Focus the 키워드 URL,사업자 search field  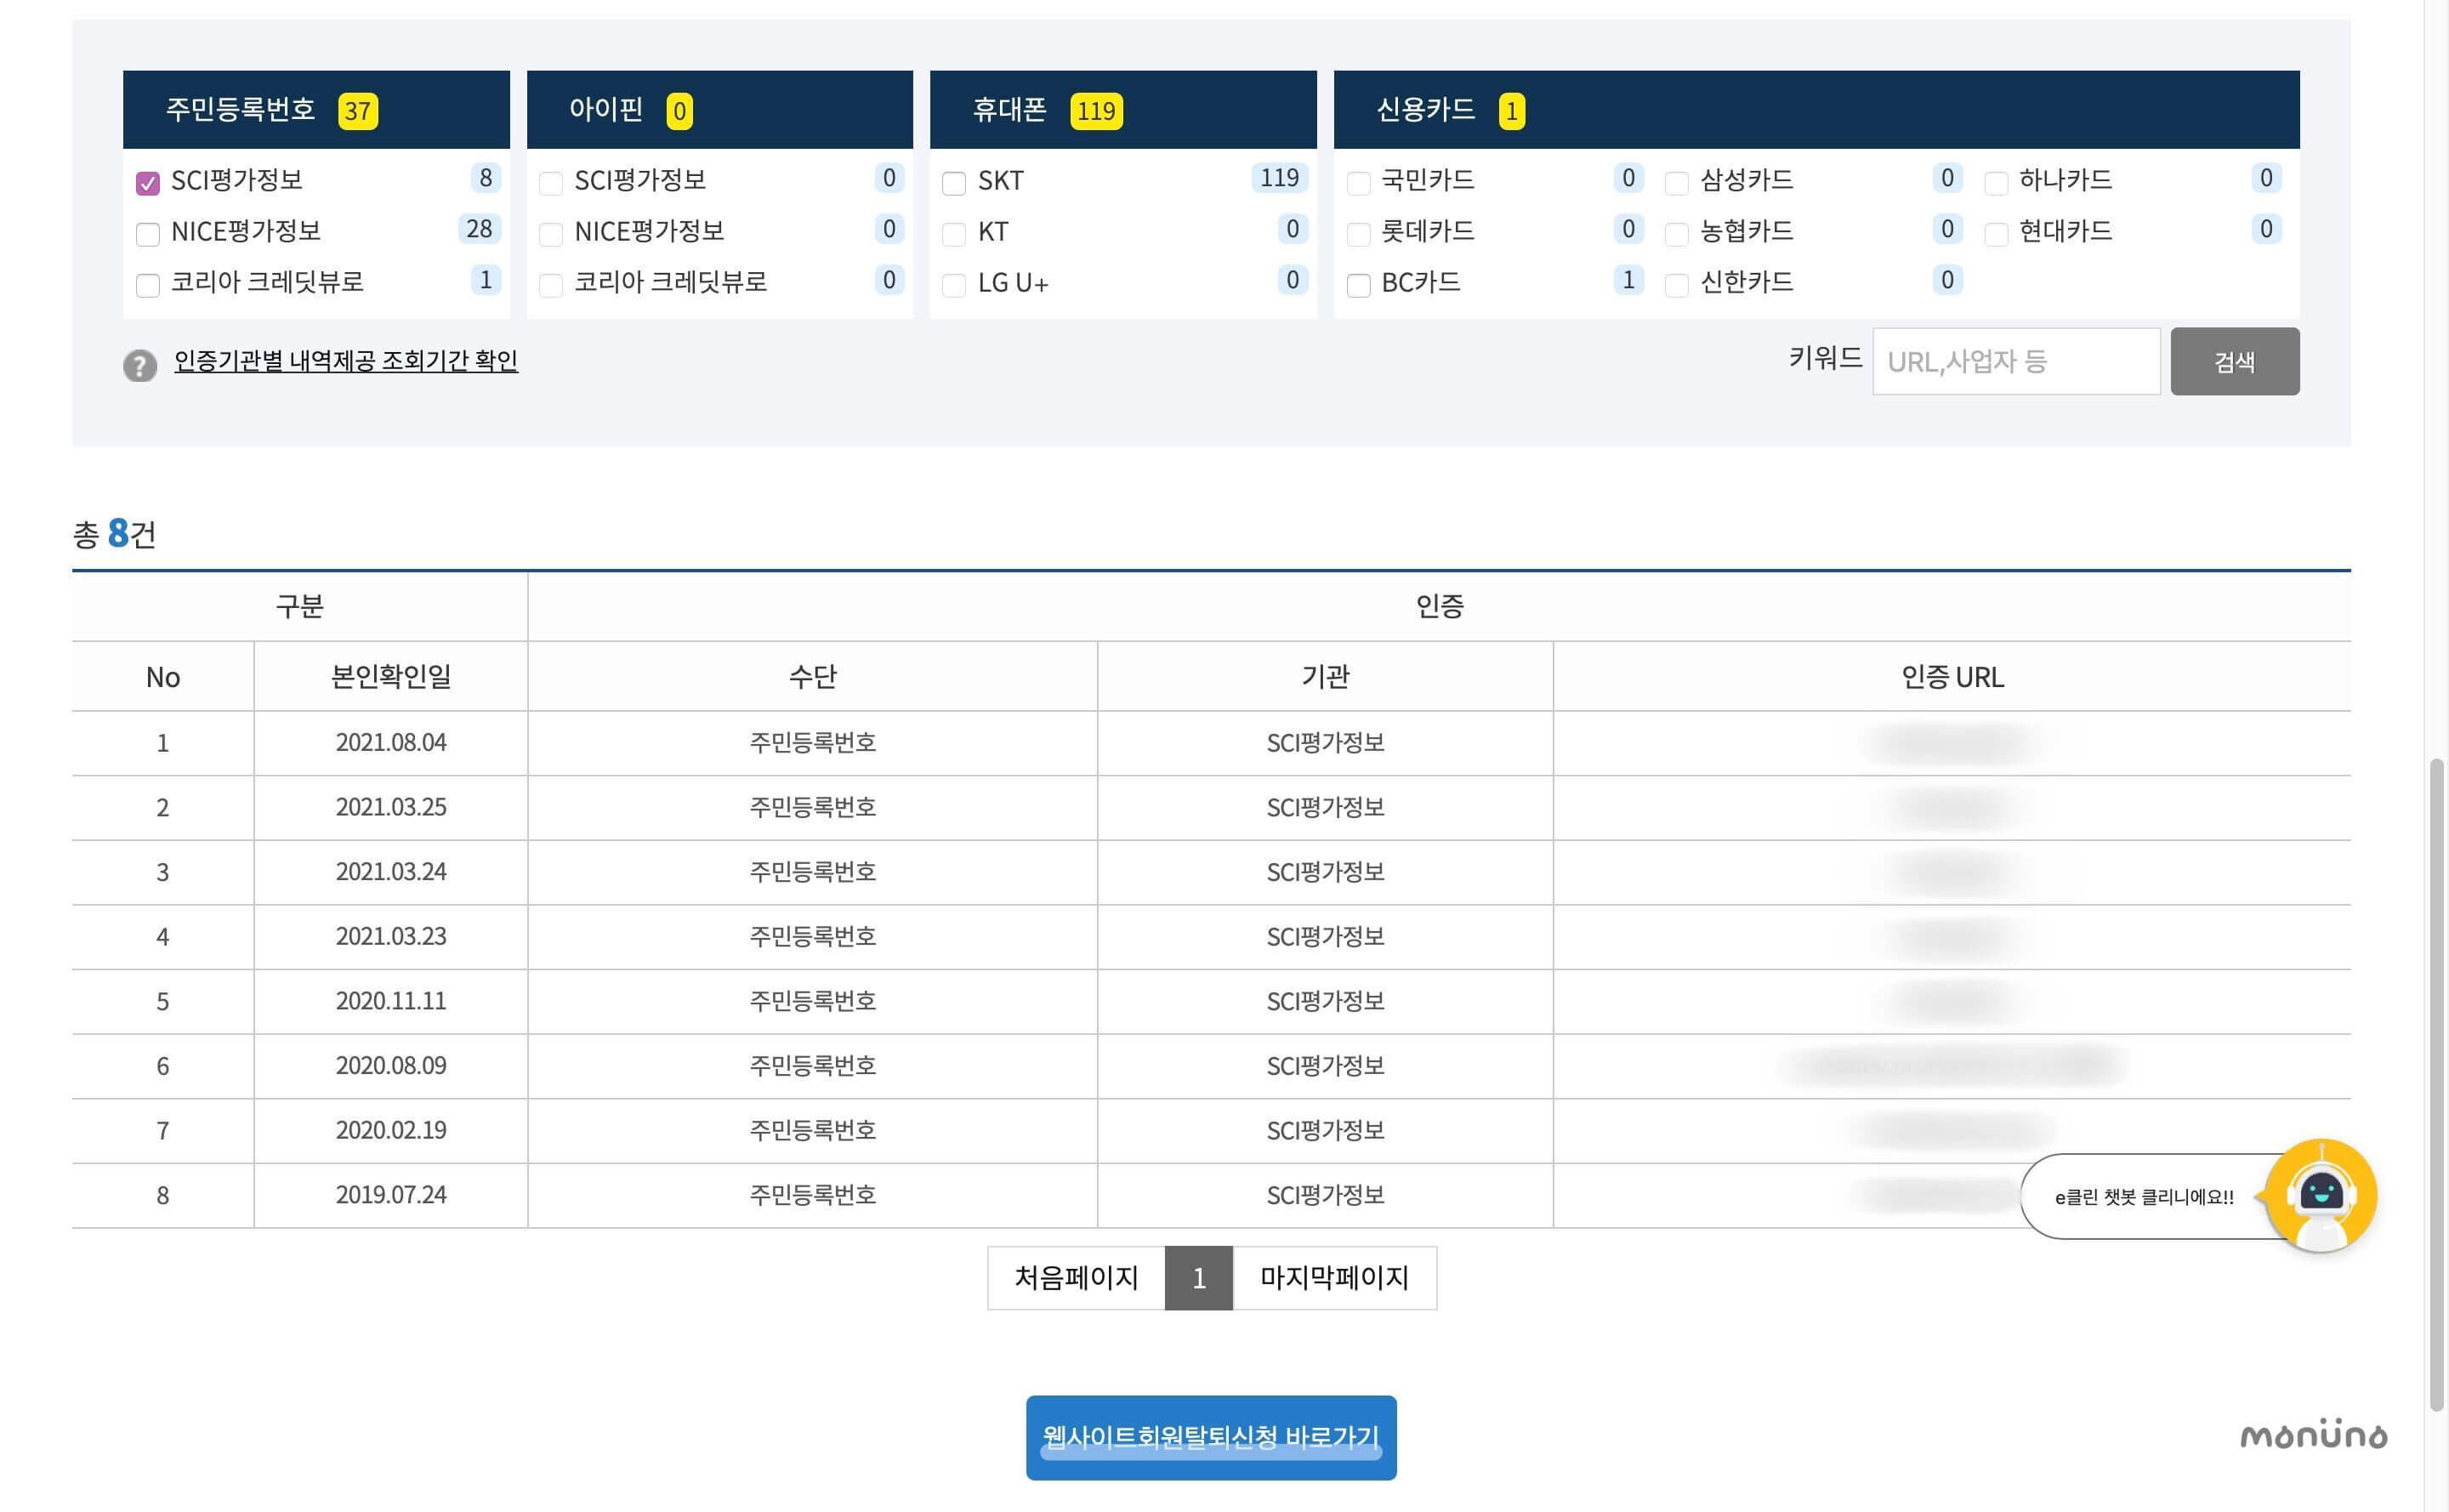coord(2016,361)
